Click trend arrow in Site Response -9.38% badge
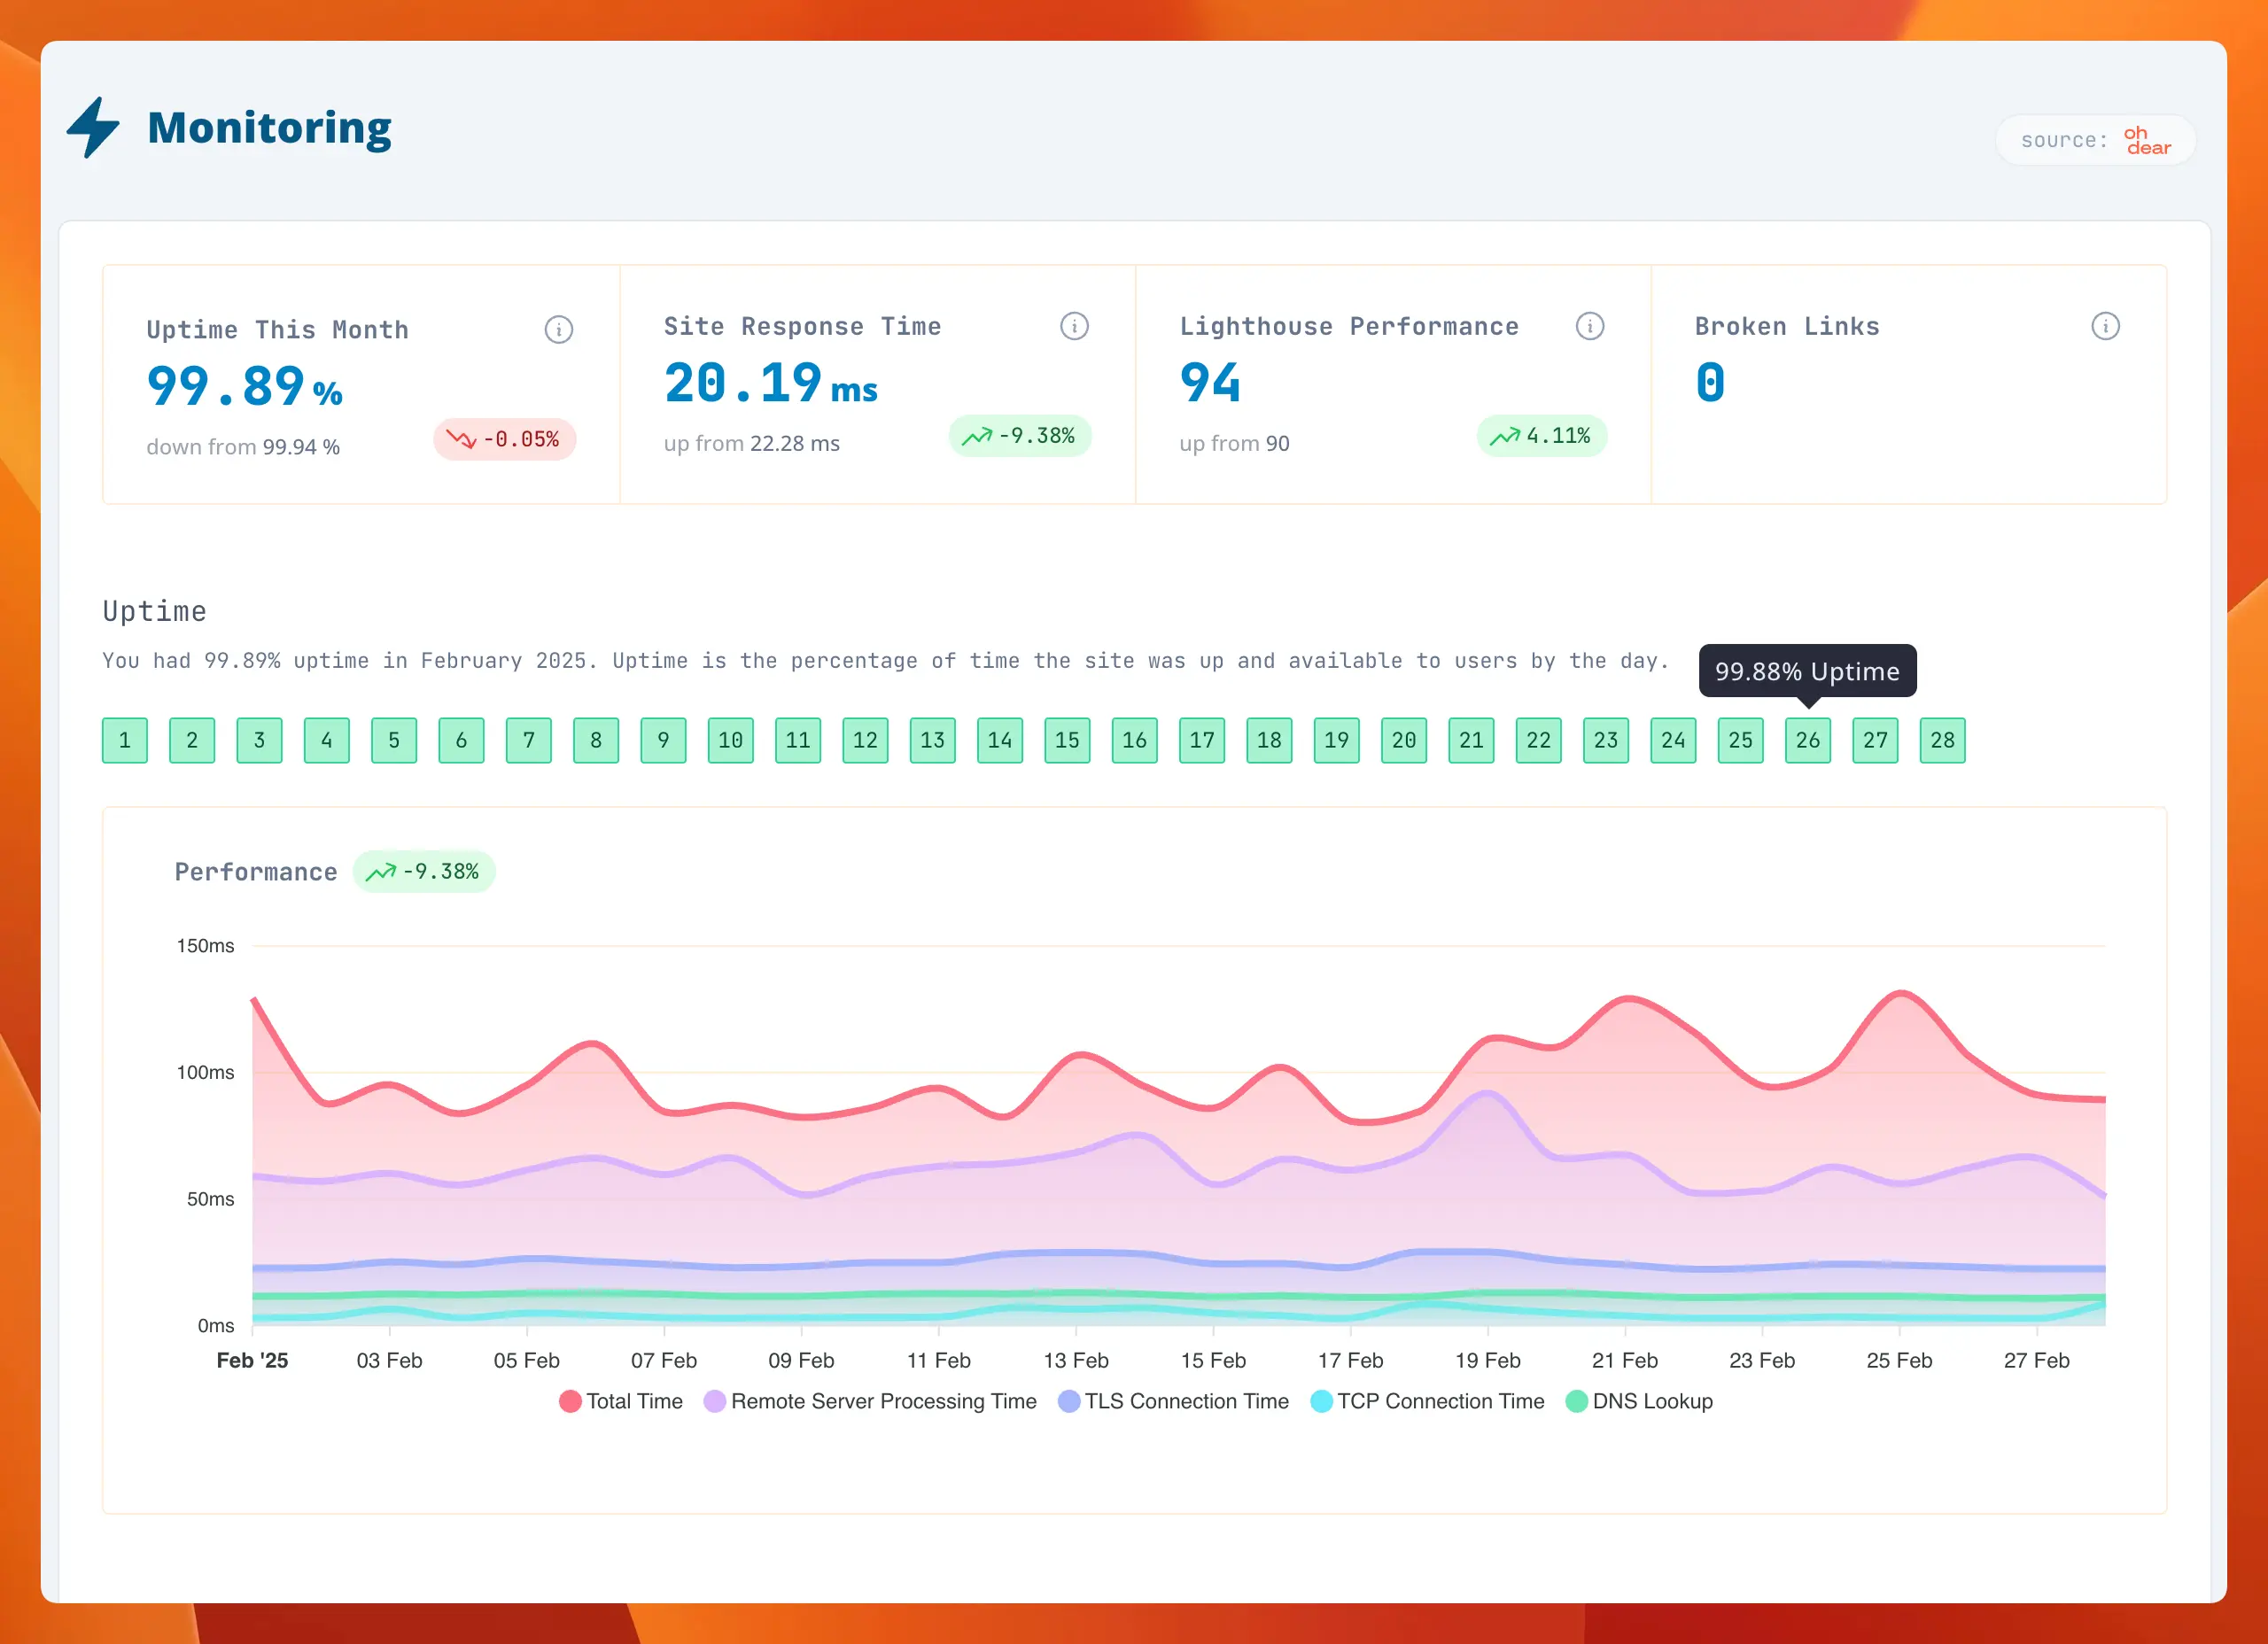 click(976, 436)
